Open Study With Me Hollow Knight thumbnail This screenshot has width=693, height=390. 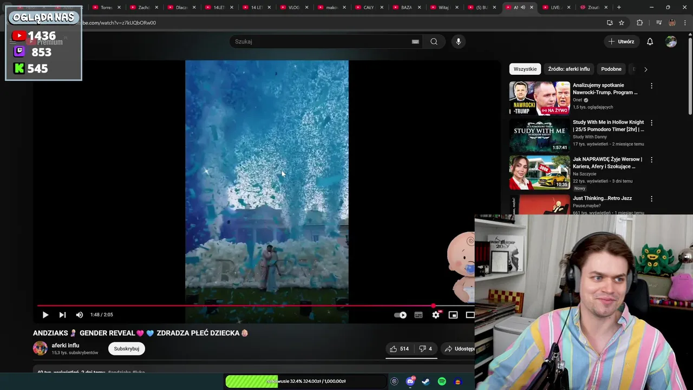coord(539,135)
